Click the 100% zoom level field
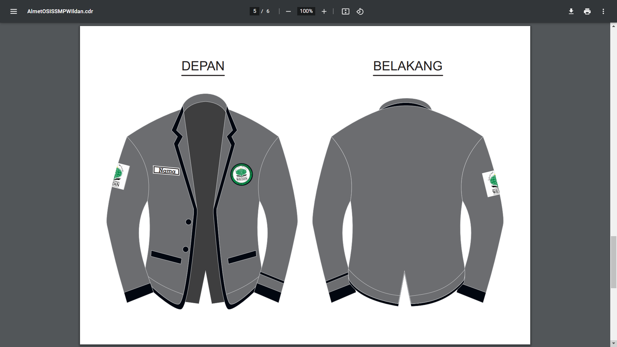 pyautogui.click(x=306, y=11)
